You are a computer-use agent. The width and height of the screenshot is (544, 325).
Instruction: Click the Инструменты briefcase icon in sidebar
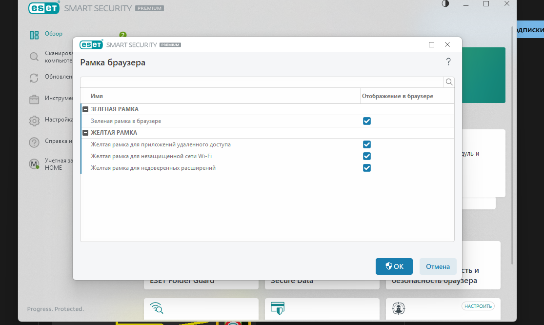(34, 100)
